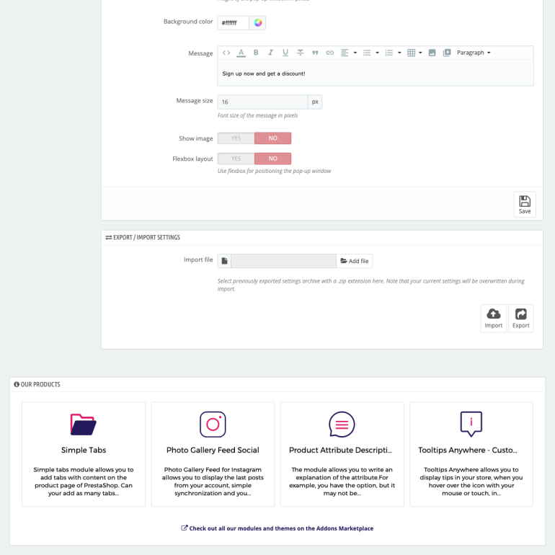The width and height of the screenshot is (555, 555).
Task: Click the import file path field
Action: (x=283, y=261)
